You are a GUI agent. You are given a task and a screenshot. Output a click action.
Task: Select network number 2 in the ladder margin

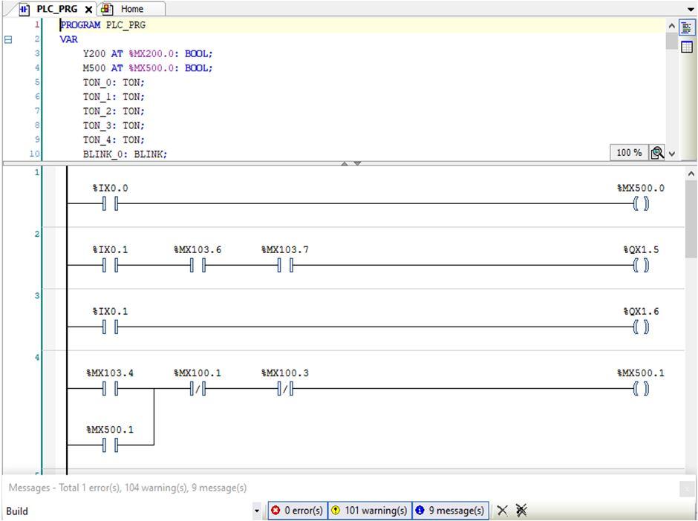(x=36, y=234)
